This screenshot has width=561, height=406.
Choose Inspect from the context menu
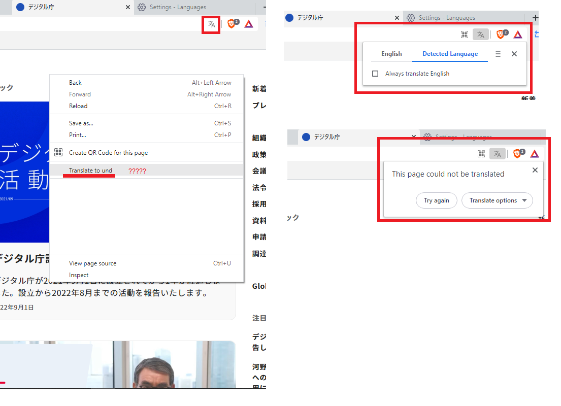pyautogui.click(x=79, y=275)
